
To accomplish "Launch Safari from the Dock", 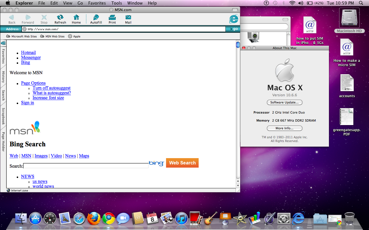I will coord(79,219).
